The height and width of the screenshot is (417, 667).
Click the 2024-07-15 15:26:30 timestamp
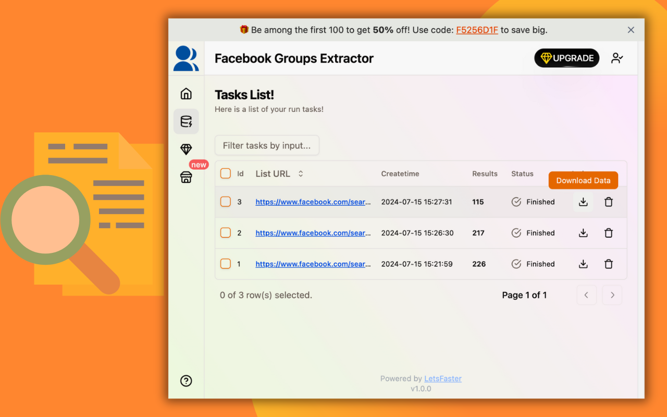click(x=417, y=233)
